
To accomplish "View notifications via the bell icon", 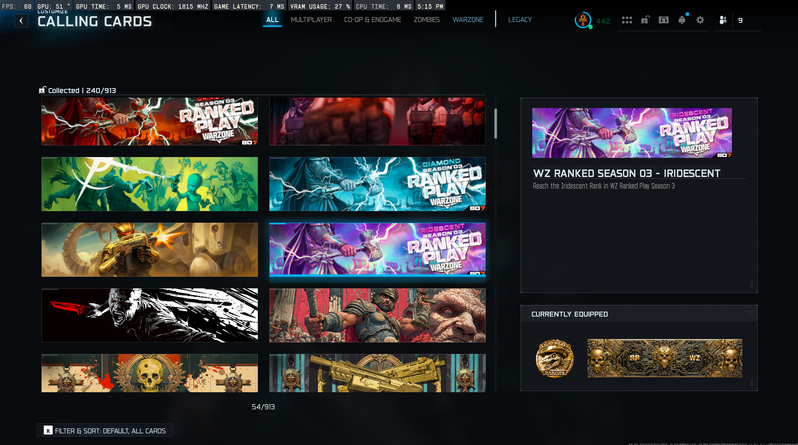I will click(682, 20).
